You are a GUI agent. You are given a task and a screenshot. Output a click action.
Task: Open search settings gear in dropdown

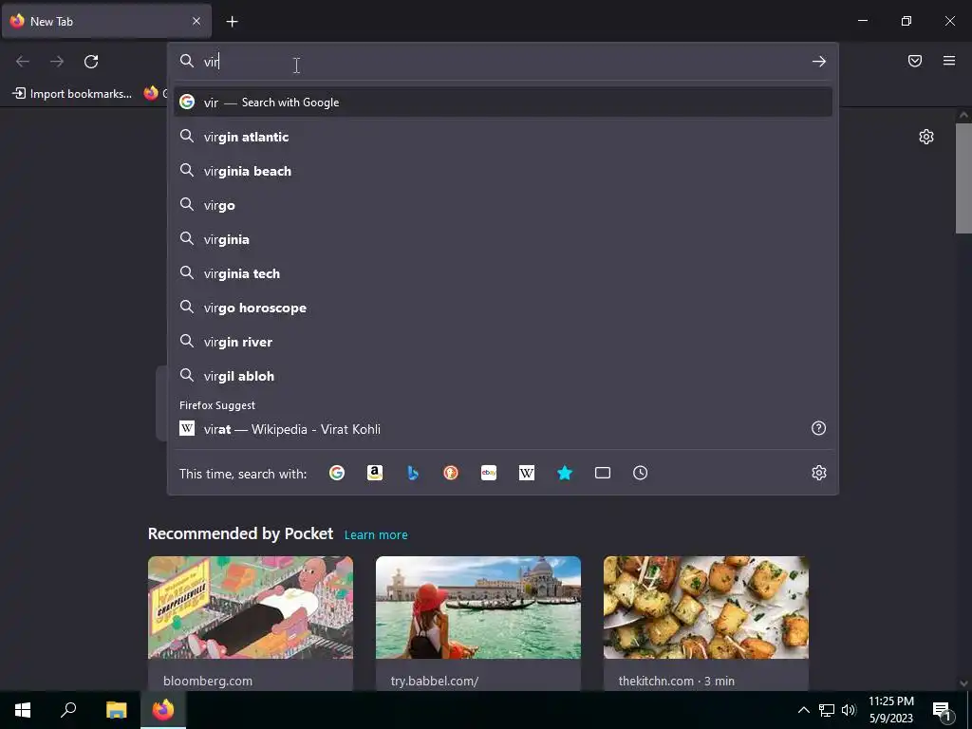[x=819, y=473]
